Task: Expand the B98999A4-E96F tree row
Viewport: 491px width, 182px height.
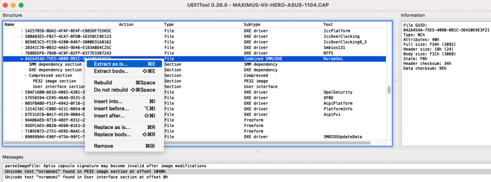Action: (22, 137)
